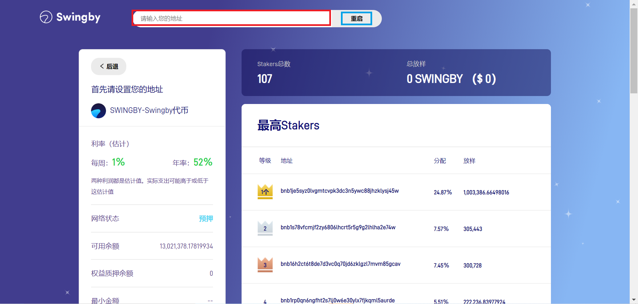This screenshot has width=638, height=304.
Task: Click the SWINGBY-Swingby代币 token name
Action: [149, 110]
